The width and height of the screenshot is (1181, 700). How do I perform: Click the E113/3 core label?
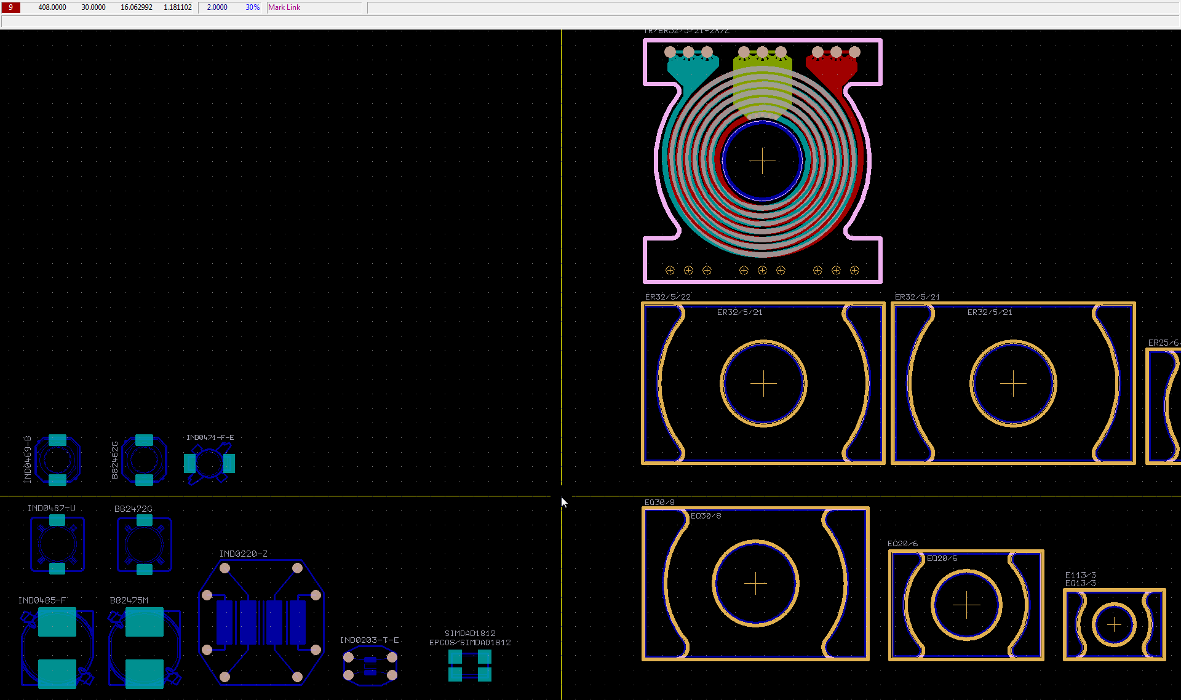click(1081, 575)
